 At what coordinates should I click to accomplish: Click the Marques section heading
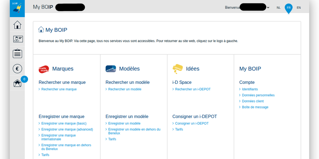pos(63,69)
